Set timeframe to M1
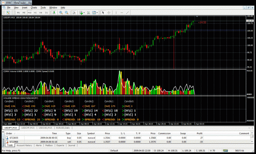256x154 pixels. pyautogui.click(x=18, y=13)
